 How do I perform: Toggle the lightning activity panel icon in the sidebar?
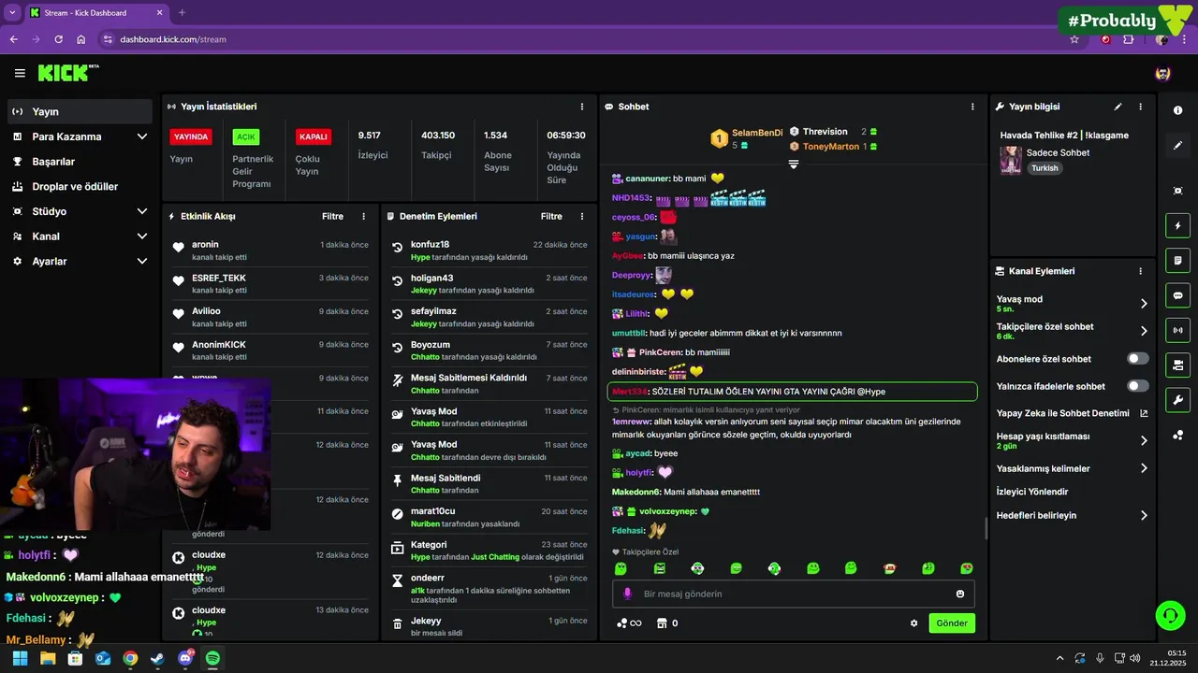tap(1177, 225)
